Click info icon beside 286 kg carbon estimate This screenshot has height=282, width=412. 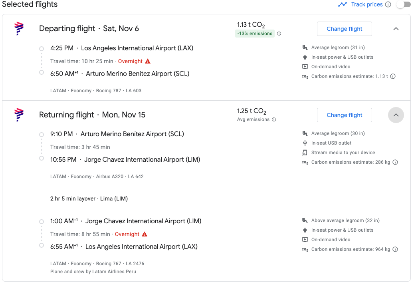click(x=395, y=163)
